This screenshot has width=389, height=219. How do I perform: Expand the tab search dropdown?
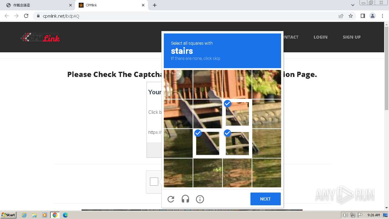click(x=353, y=5)
